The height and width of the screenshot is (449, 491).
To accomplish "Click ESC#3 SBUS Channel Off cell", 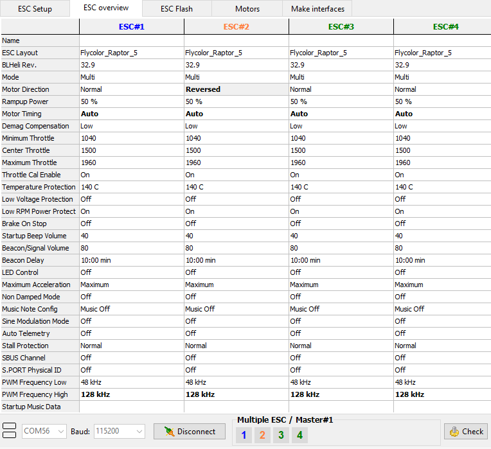I will (x=341, y=358).
